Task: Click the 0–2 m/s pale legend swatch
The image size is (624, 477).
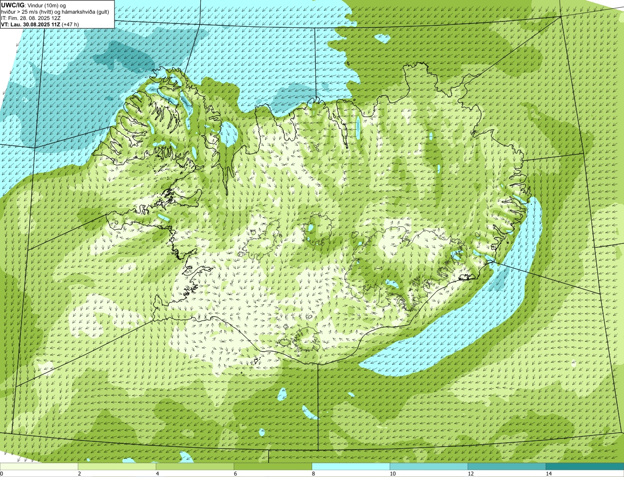Action: point(39,466)
